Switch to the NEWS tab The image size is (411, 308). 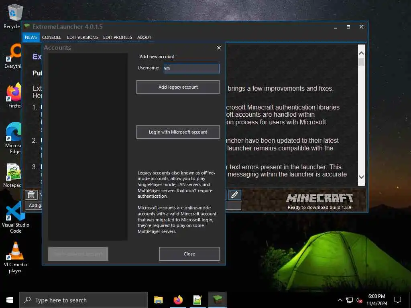(31, 37)
